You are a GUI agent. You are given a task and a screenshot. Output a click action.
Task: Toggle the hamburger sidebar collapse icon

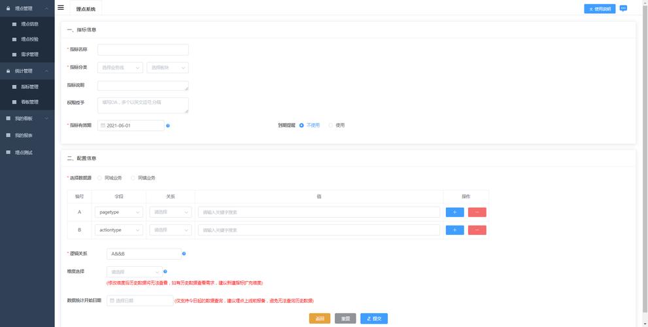61,7
